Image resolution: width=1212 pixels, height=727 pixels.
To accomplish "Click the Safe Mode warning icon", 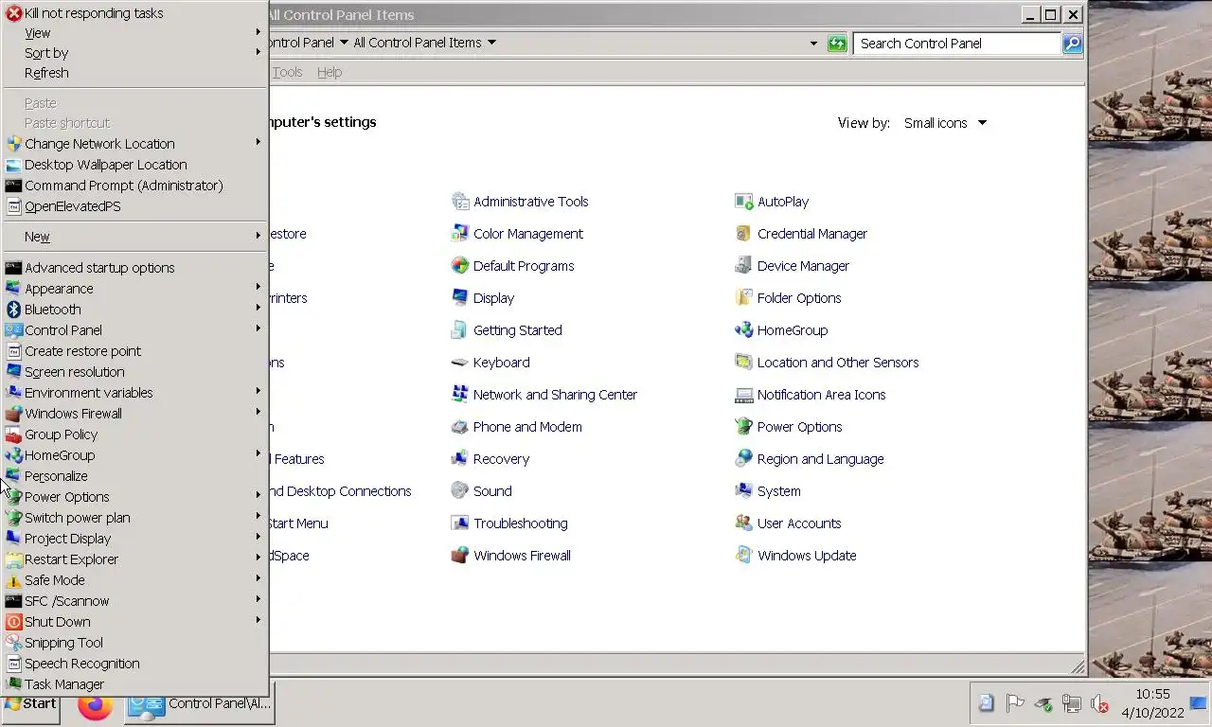I will click(x=13, y=580).
